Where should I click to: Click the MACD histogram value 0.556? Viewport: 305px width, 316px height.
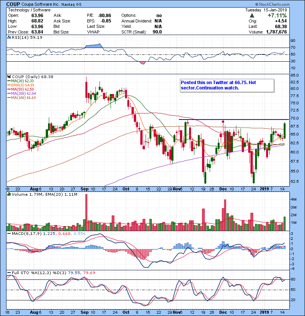80,234
